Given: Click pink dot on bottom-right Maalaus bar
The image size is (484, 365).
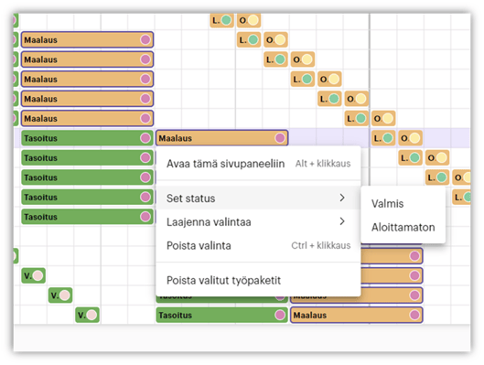Looking at the screenshot, I should pyautogui.click(x=414, y=315).
